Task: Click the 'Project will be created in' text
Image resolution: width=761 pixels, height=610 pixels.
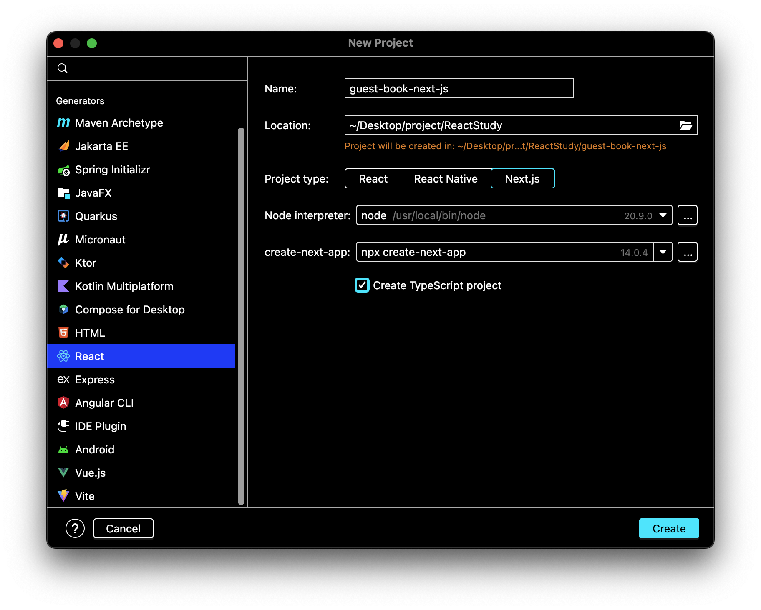Action: tap(505, 146)
